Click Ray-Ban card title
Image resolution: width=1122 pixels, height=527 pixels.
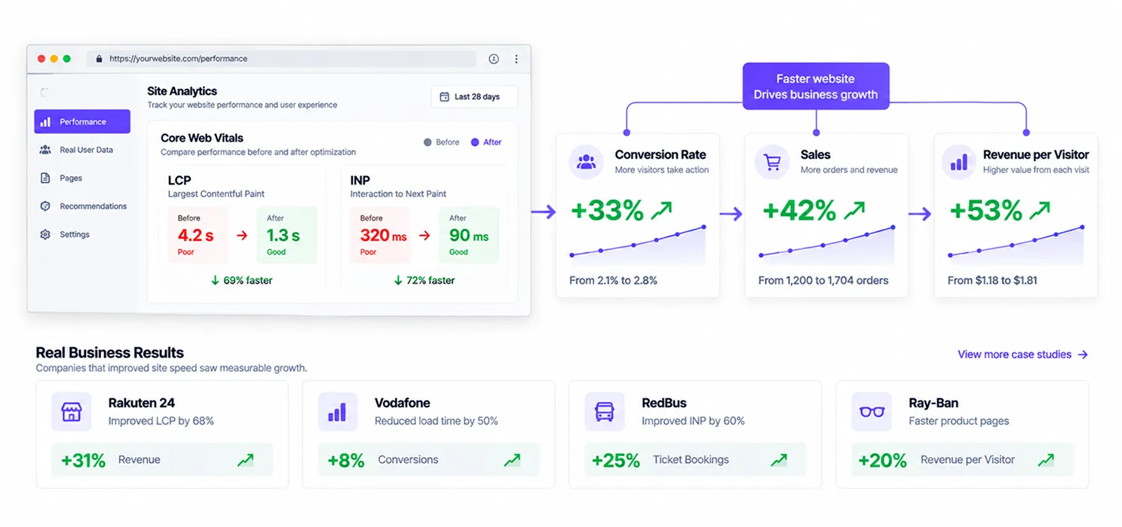(933, 404)
